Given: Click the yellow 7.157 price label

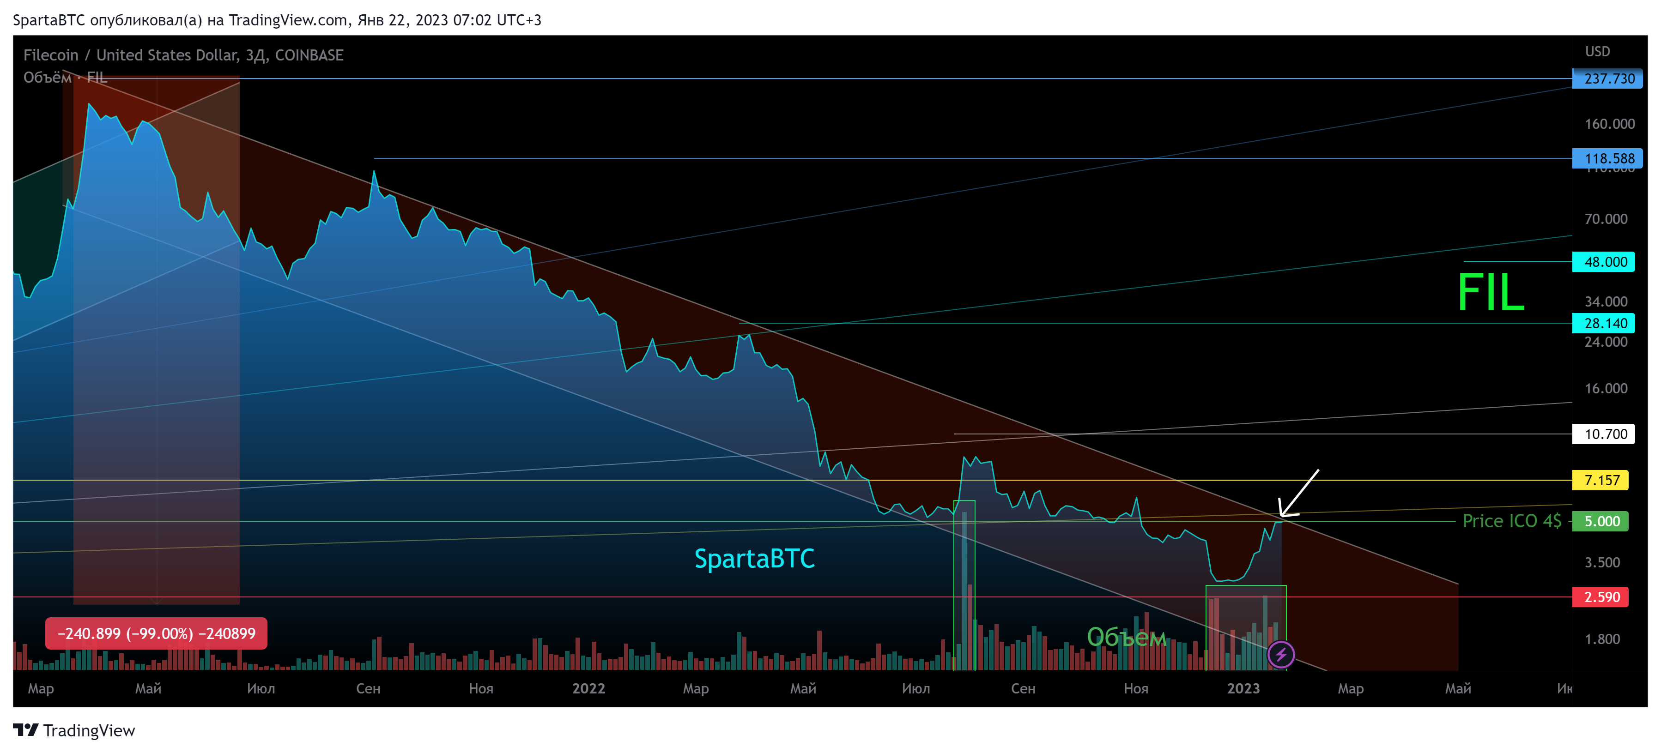Looking at the screenshot, I should click(x=1600, y=480).
